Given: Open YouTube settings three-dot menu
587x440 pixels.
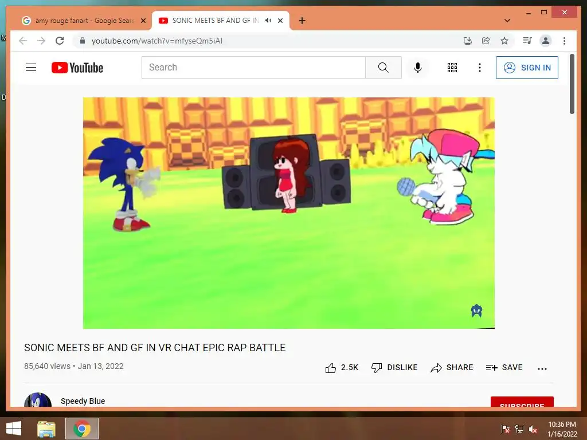Looking at the screenshot, I should 480,68.
